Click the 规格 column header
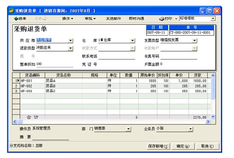 click(94, 75)
